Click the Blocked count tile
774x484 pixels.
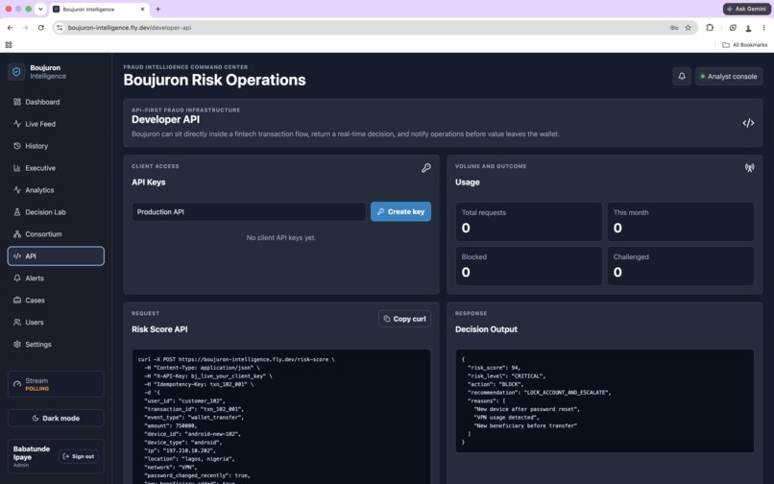click(529, 266)
